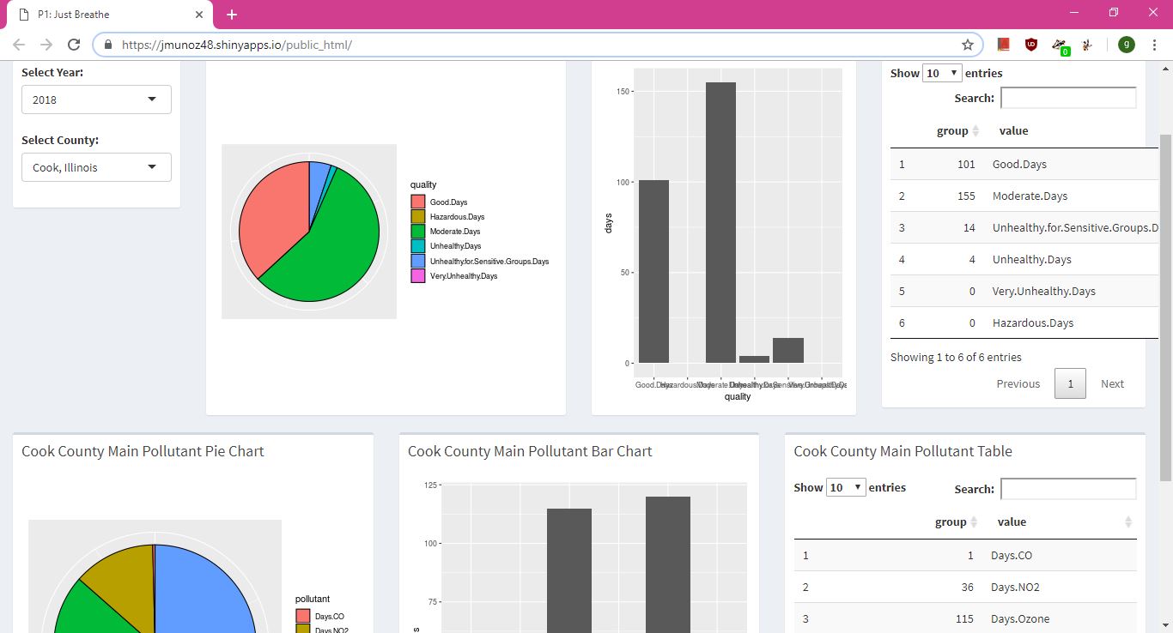Click Very.Unhealthy.Days pink legend swatch
Image resolution: width=1173 pixels, height=633 pixels.
click(418, 276)
